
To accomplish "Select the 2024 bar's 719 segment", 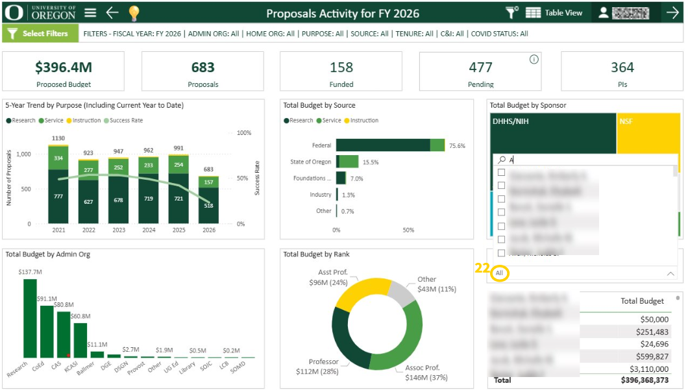I will (x=148, y=199).
